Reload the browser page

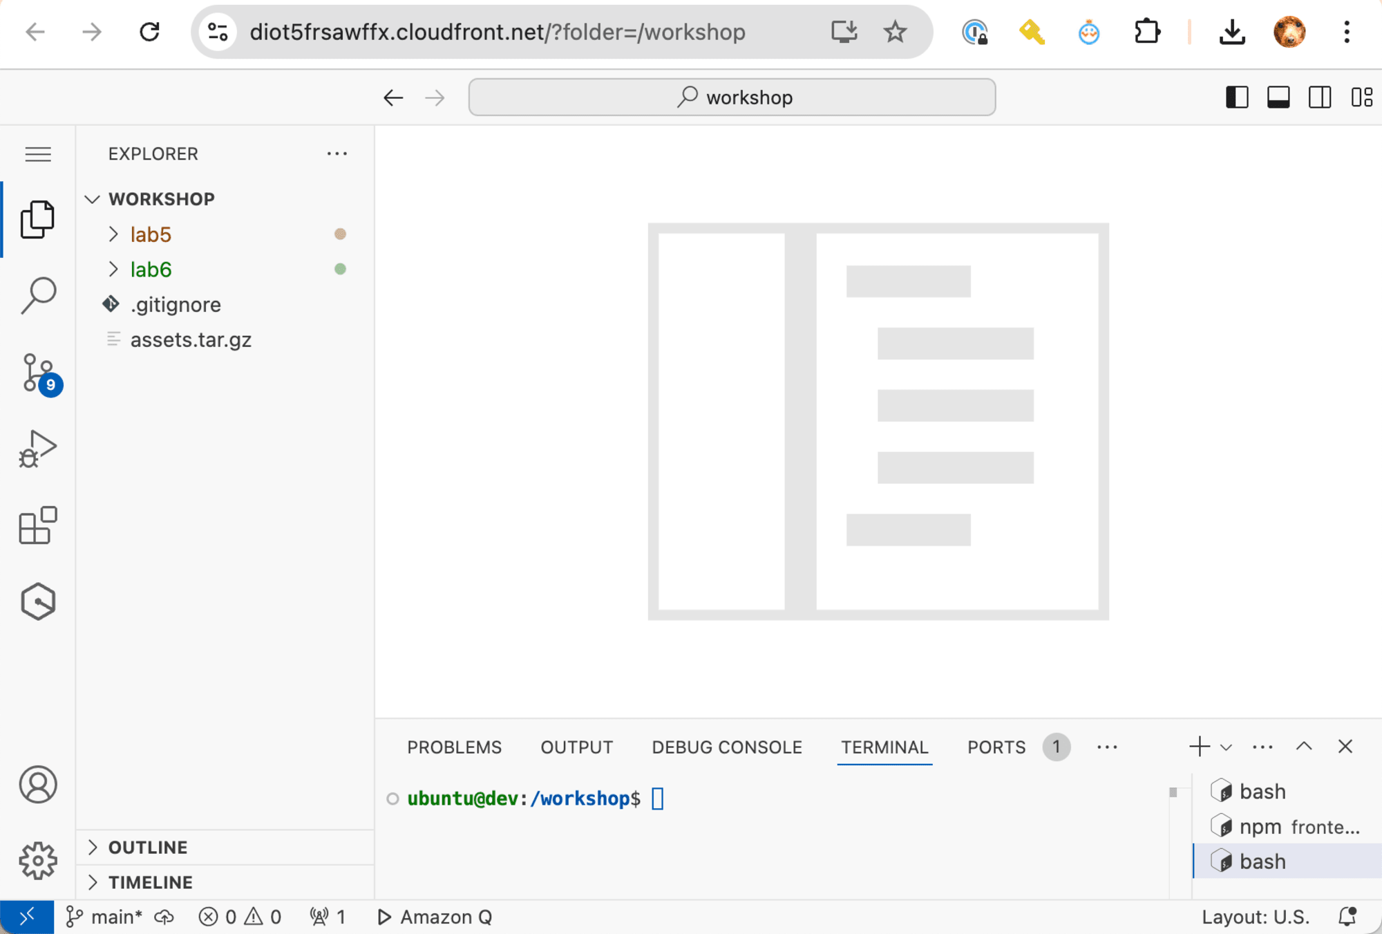click(x=149, y=32)
